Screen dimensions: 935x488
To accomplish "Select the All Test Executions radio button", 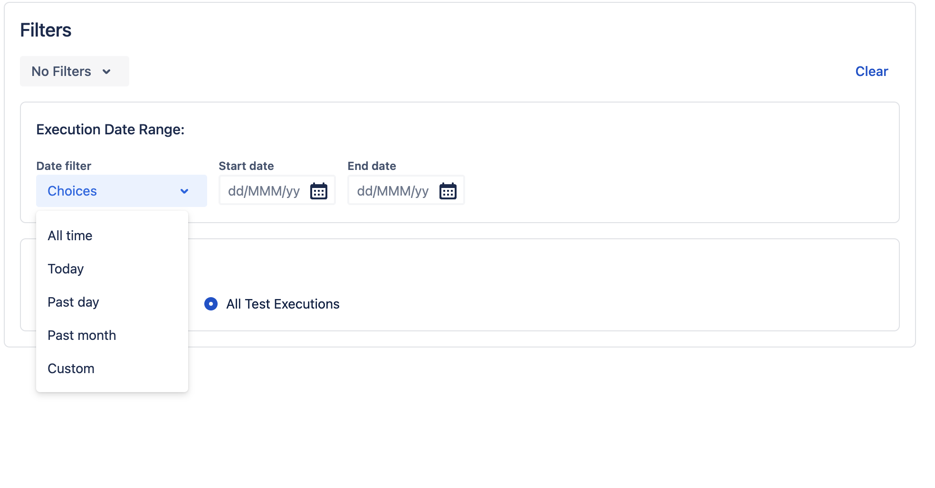I will (211, 304).
